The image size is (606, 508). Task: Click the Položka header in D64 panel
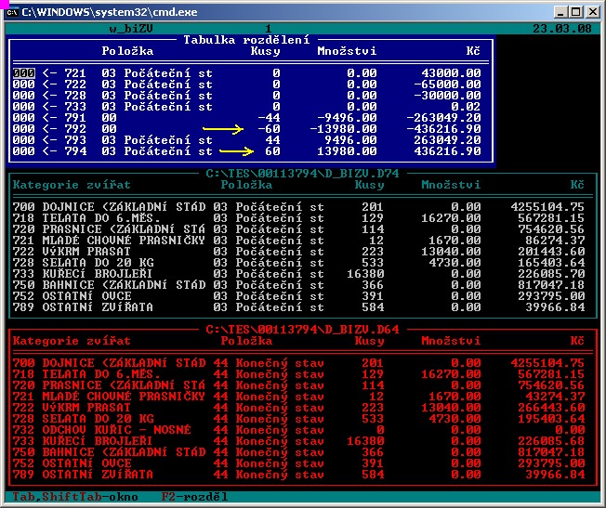click(246, 341)
